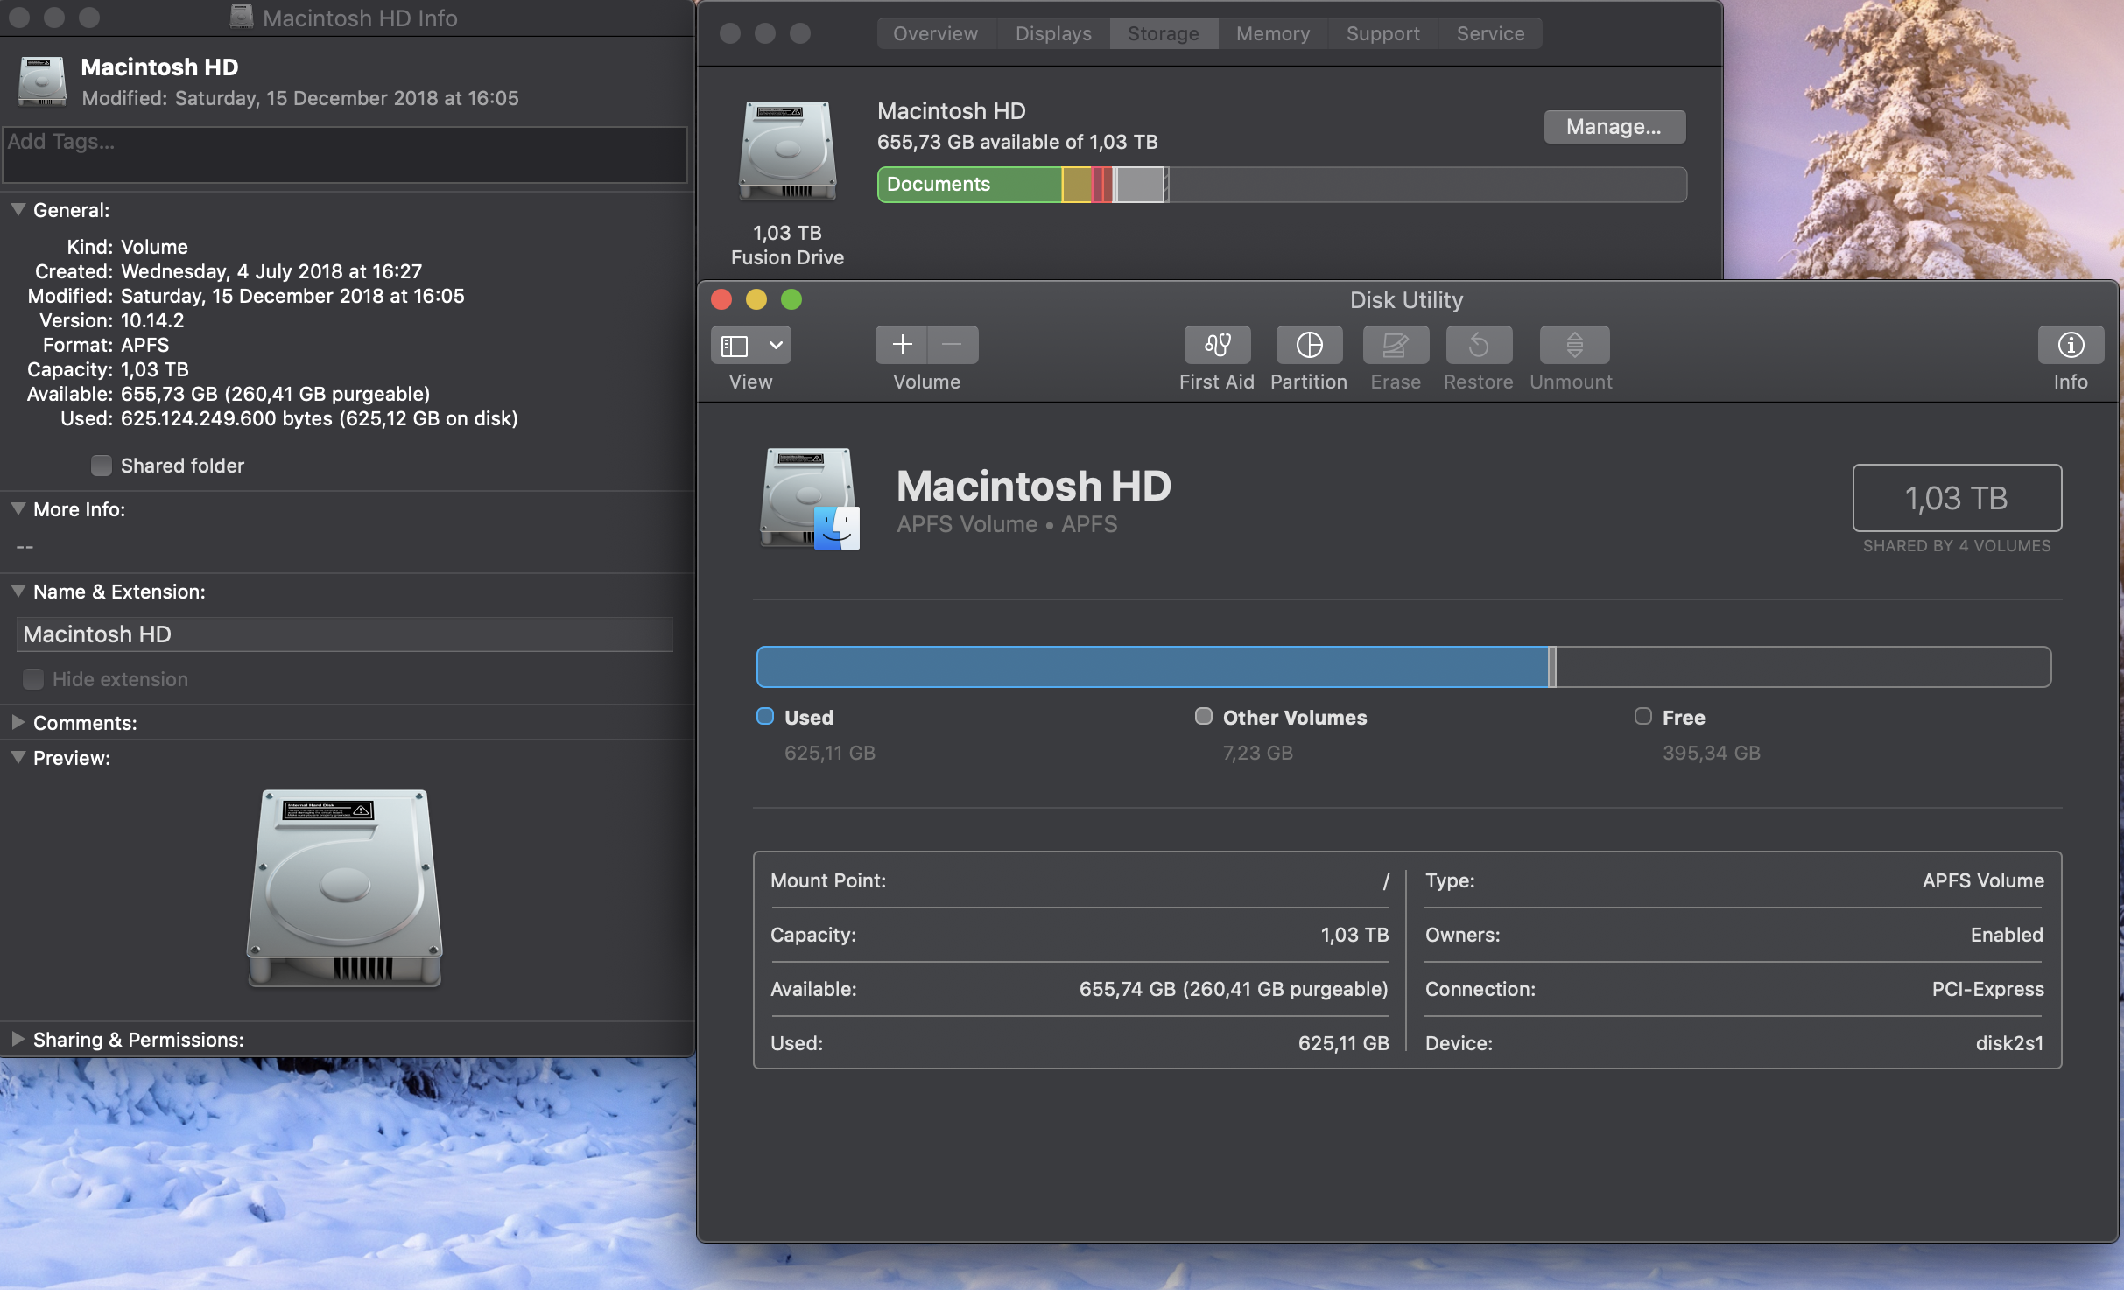Click the Format APFS line in Info window

pyautogui.click(x=106, y=345)
